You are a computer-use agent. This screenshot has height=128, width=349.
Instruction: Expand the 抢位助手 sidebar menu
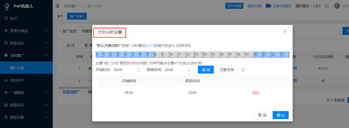(x=46, y=80)
